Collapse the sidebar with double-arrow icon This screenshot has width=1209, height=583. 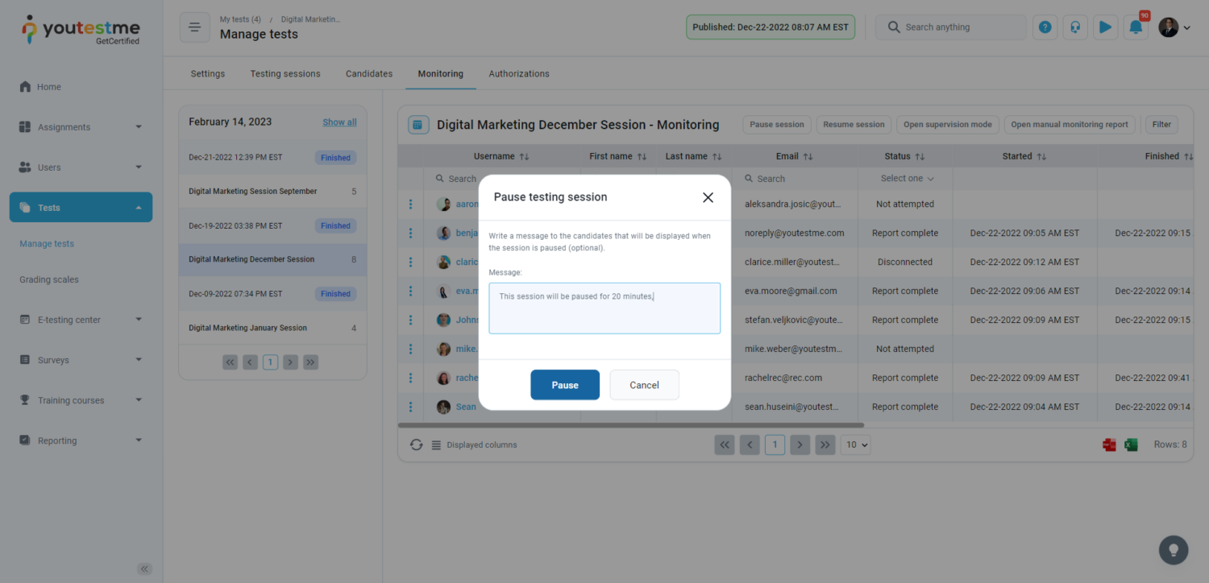[145, 569]
